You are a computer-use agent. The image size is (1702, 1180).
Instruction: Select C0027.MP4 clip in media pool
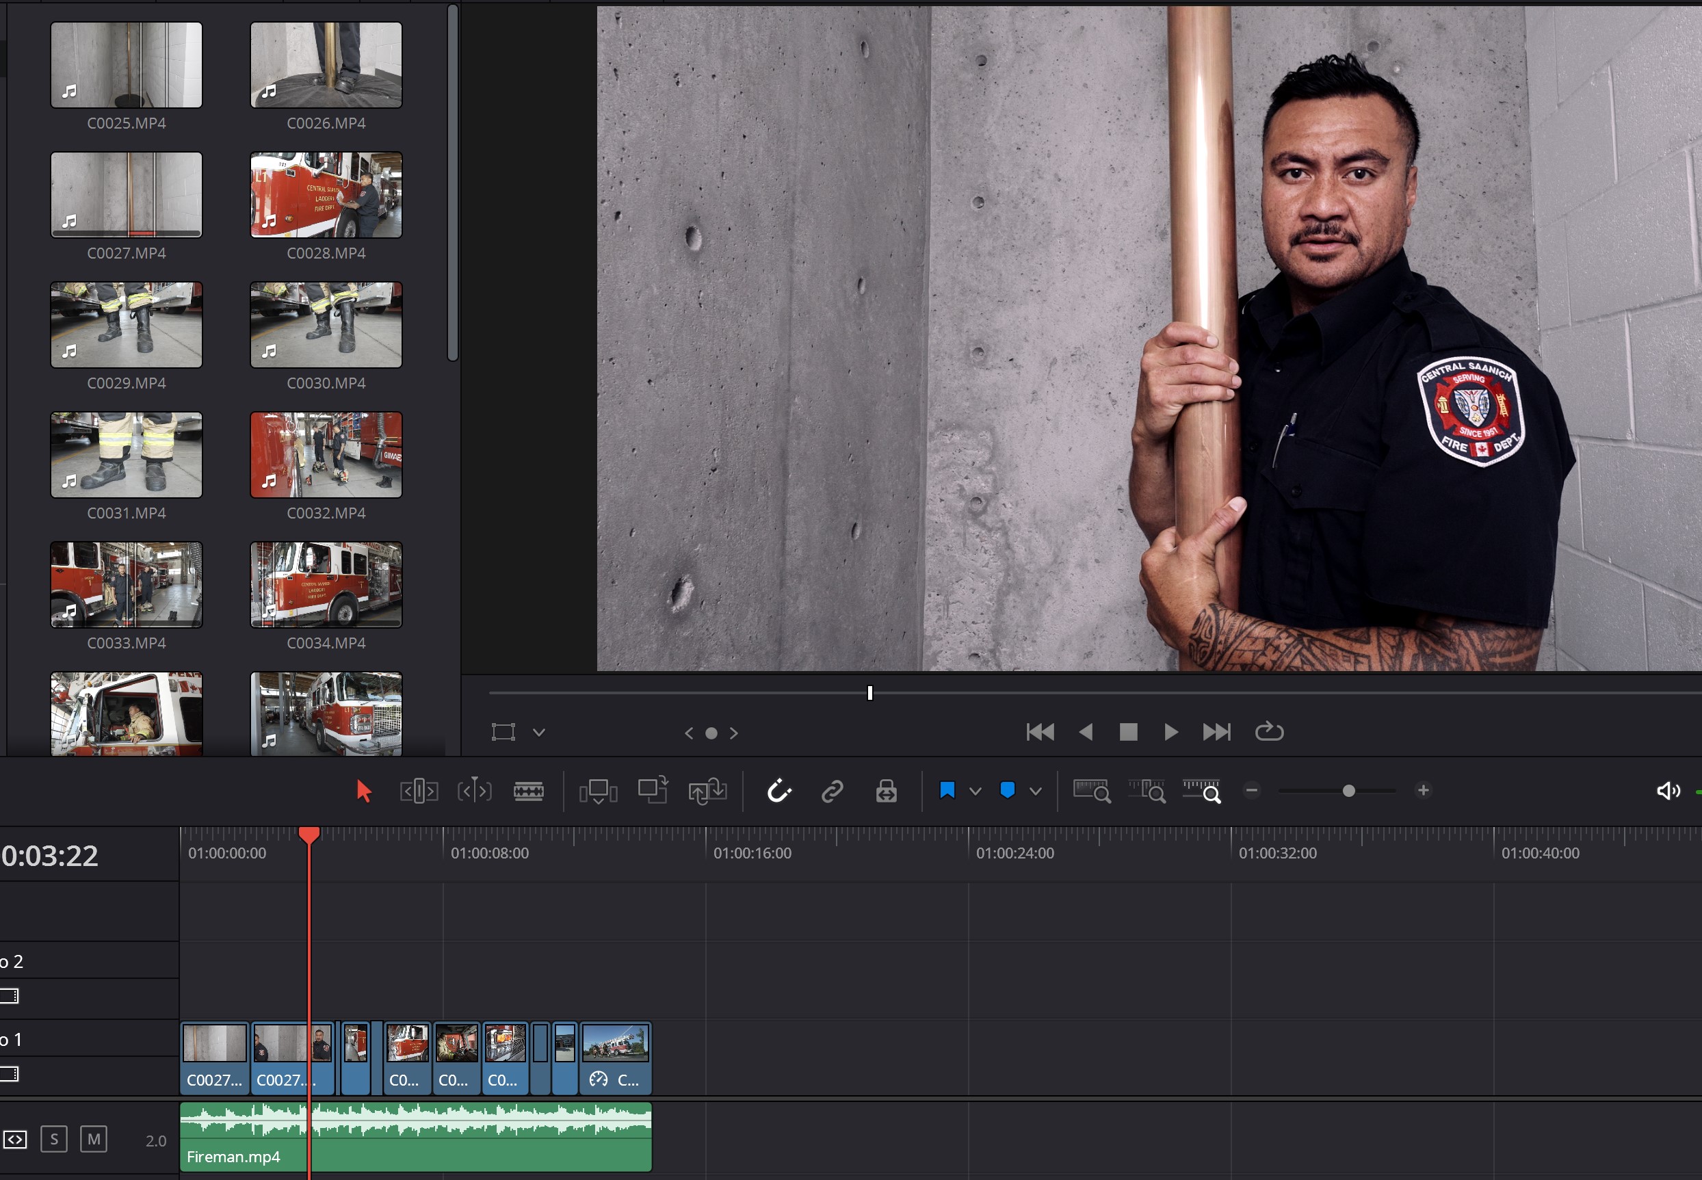[x=127, y=195]
